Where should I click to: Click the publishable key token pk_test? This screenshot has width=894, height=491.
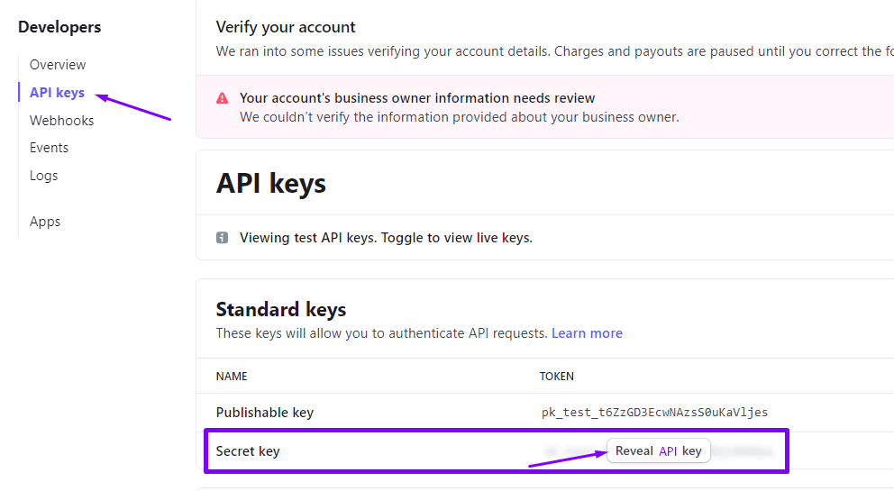coord(654,413)
